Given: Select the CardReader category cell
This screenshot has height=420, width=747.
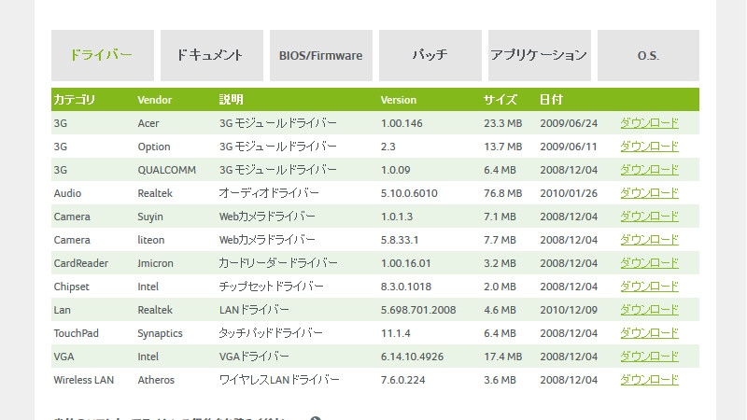Looking at the screenshot, I should click(81, 263).
